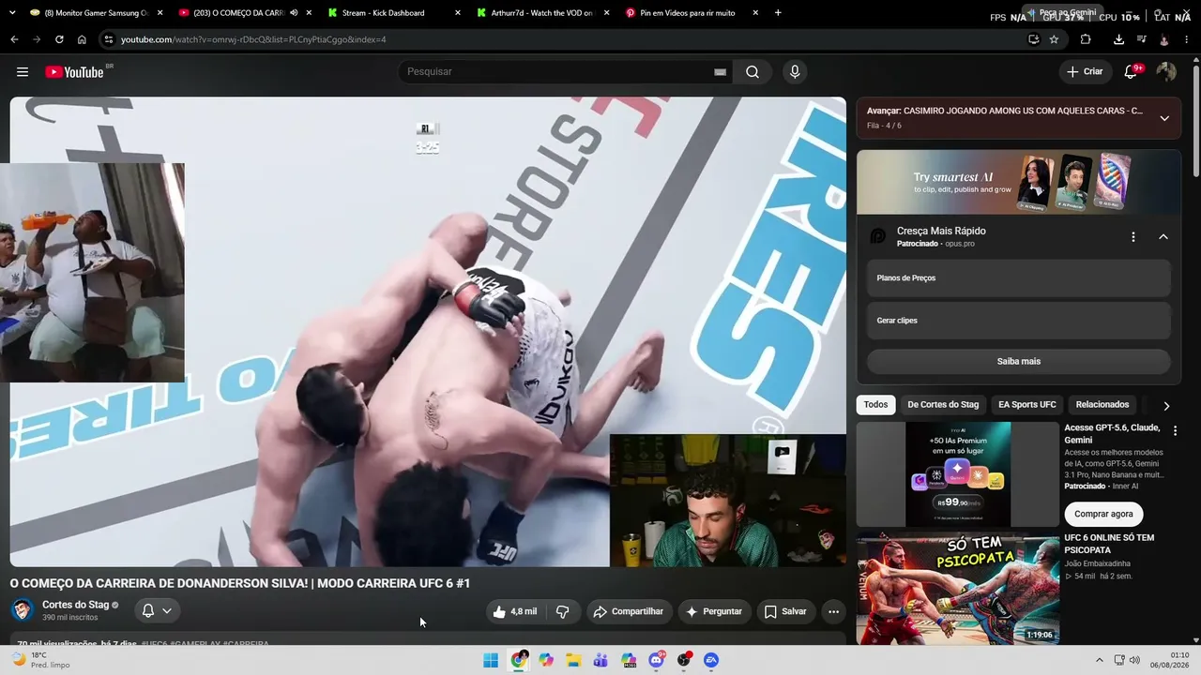The width and height of the screenshot is (1201, 675).
Task: Open the browser extensions puzzle icon
Action: point(1086,39)
